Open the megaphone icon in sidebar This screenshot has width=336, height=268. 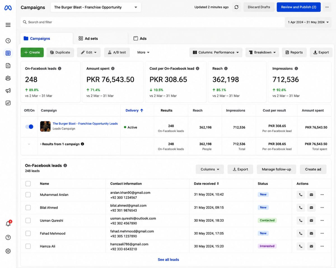[8, 90]
